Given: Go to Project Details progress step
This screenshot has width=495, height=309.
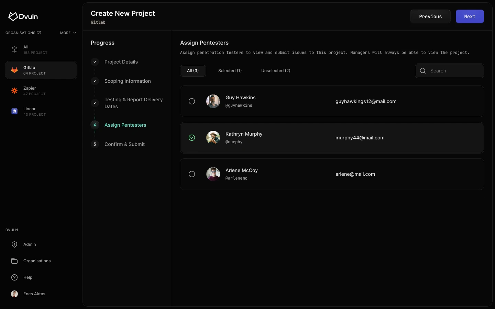Looking at the screenshot, I should 121,62.
